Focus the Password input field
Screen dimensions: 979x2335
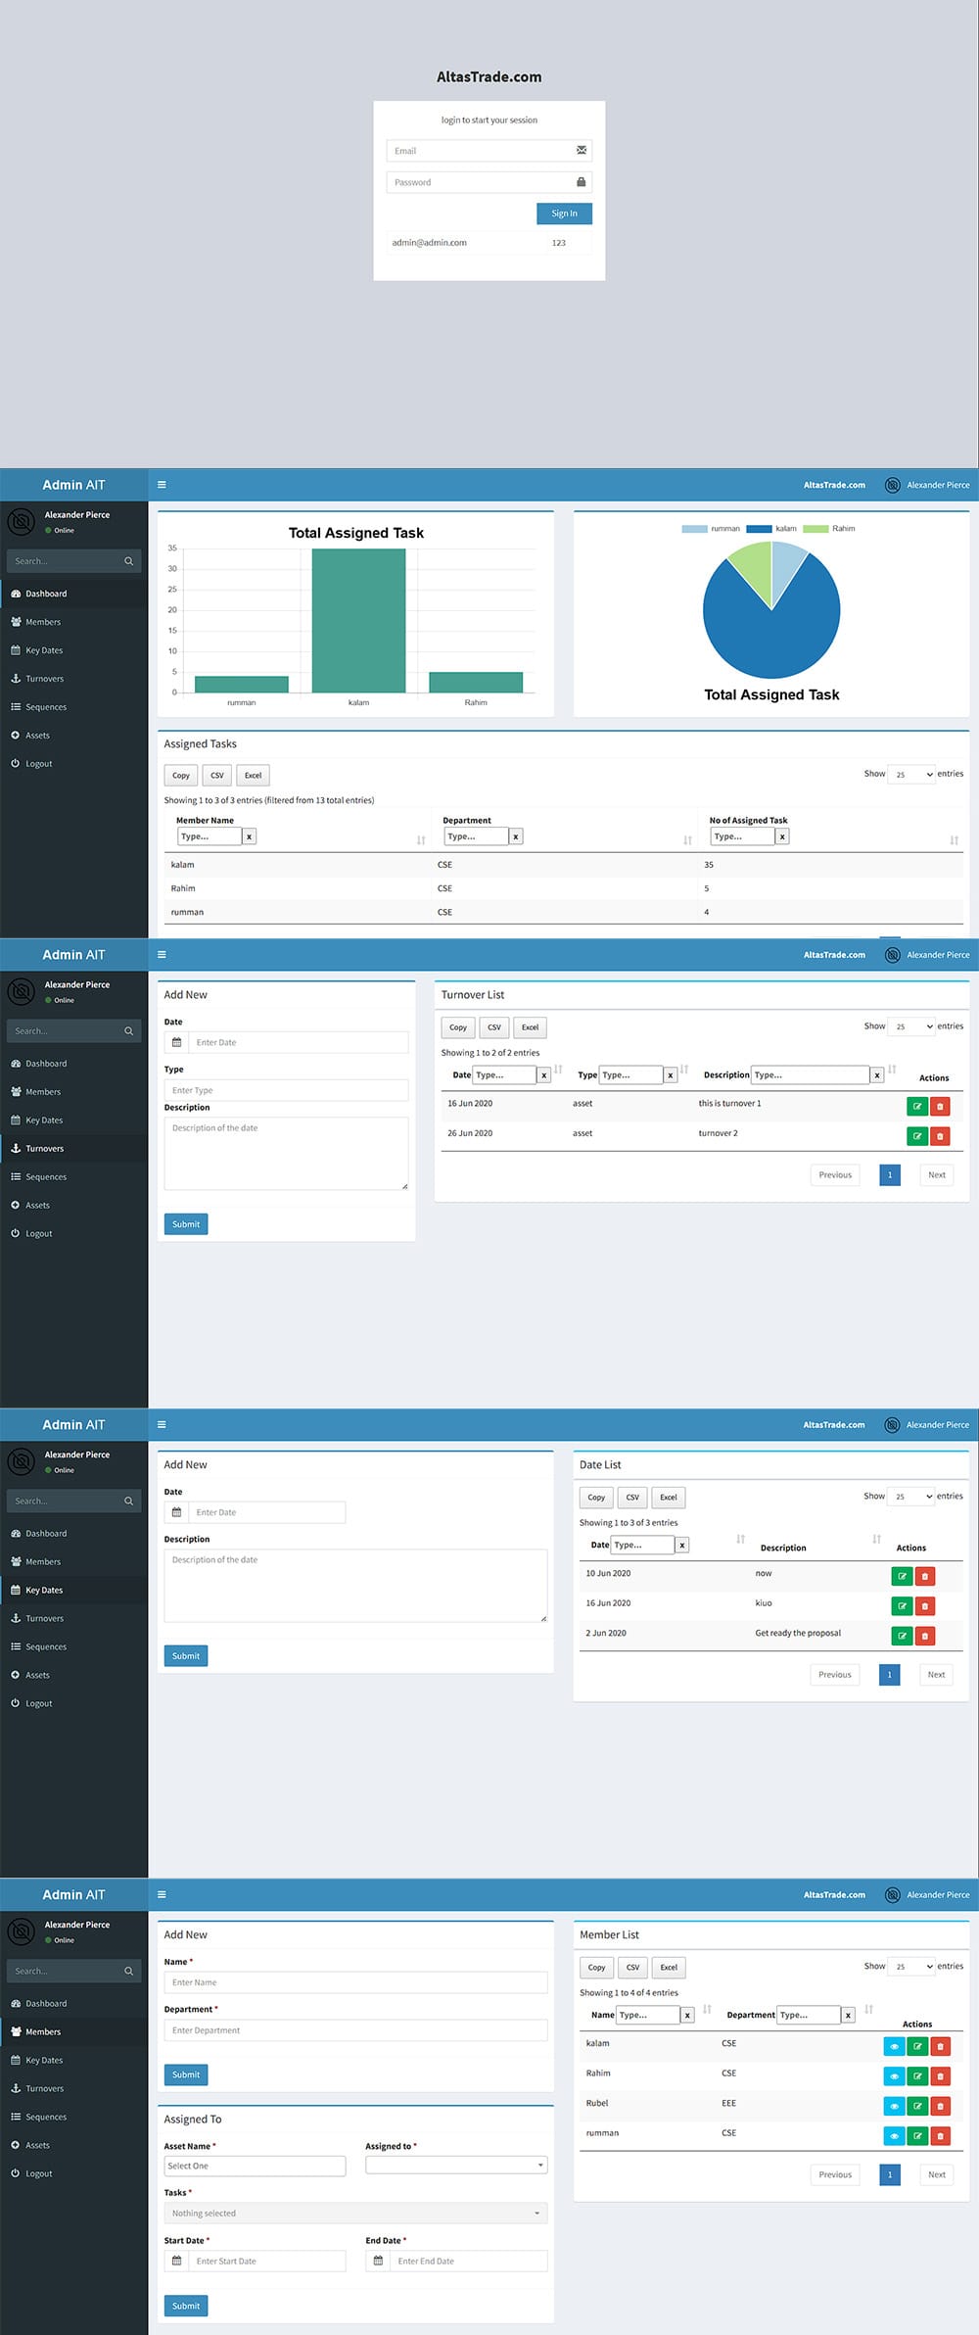coord(480,182)
